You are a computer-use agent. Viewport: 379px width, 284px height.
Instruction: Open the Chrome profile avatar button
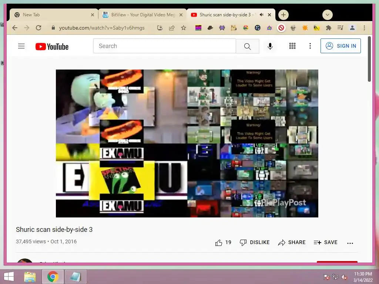tap(352, 28)
